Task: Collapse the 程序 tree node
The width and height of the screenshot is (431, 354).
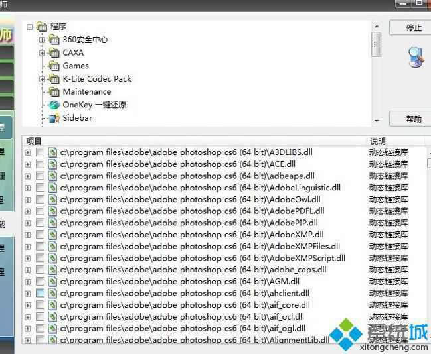Action: [29, 27]
